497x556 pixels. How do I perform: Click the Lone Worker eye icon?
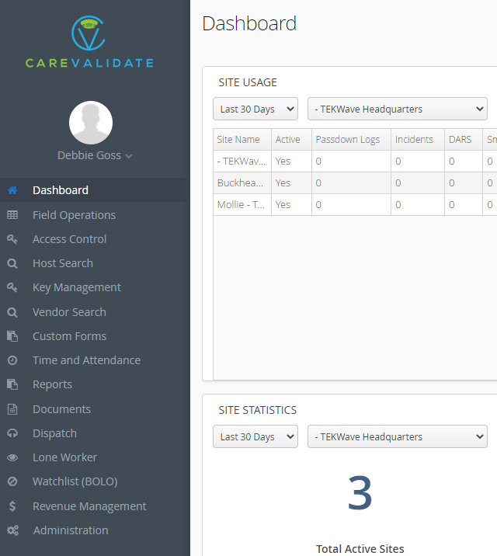click(x=12, y=457)
